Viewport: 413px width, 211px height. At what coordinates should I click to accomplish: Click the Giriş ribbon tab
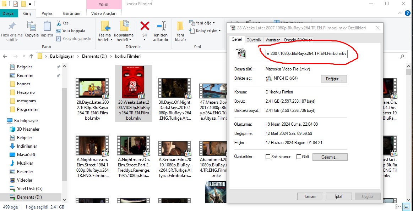click(27, 13)
